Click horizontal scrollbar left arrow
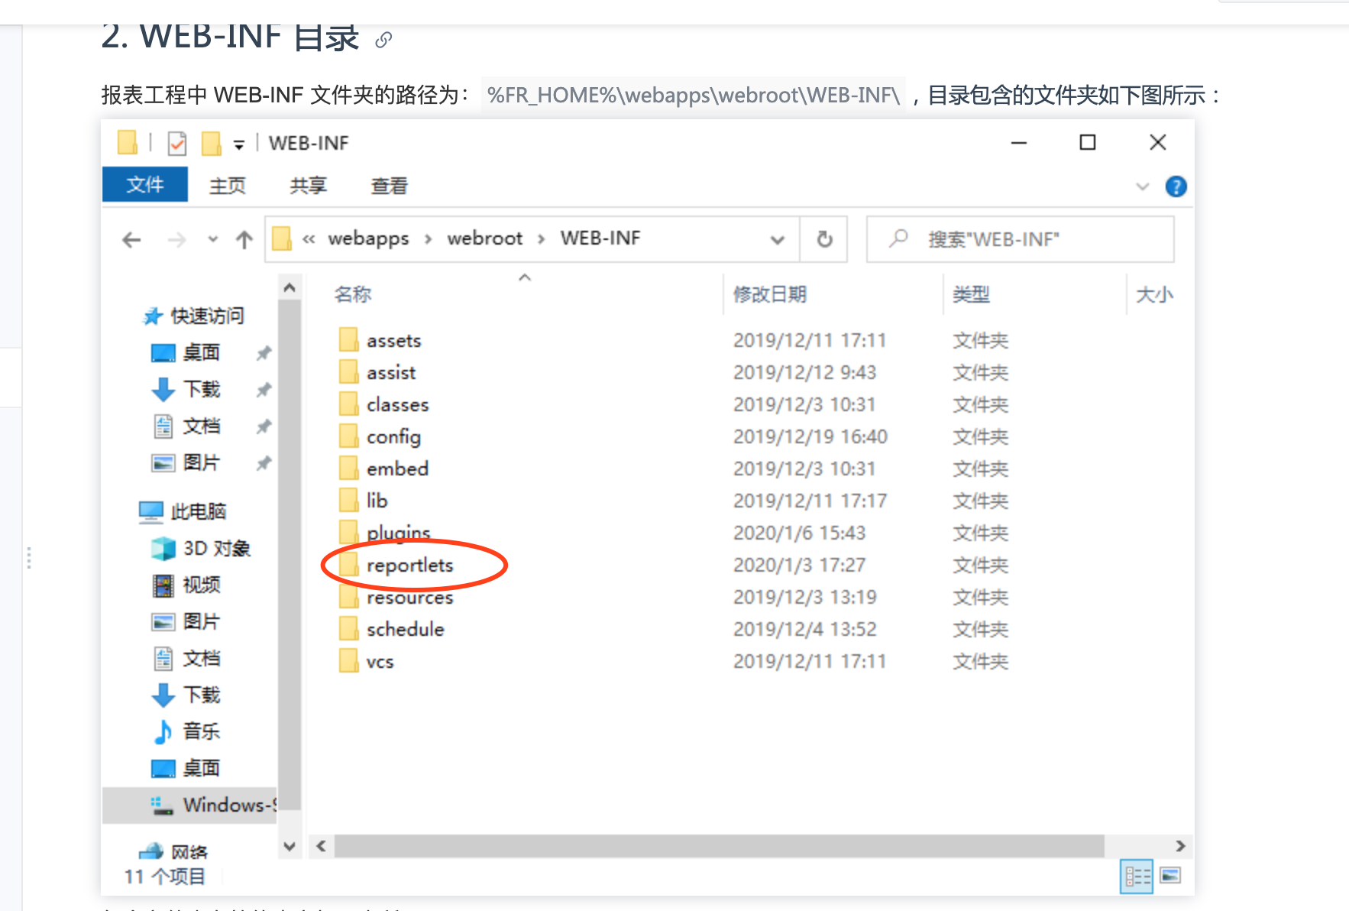This screenshot has height=911, width=1349. click(322, 845)
